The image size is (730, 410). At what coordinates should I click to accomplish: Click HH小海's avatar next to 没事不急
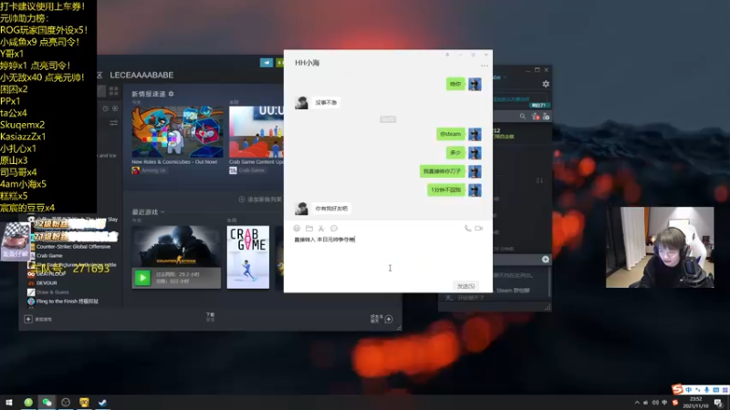click(x=302, y=103)
